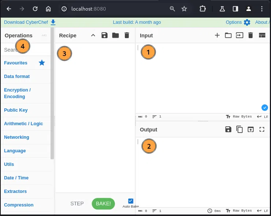Click the operations list scrollbar
271x216 pixels.
click(52, 93)
